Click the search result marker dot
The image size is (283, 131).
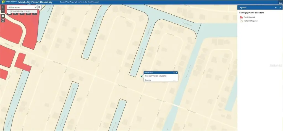click(141, 77)
